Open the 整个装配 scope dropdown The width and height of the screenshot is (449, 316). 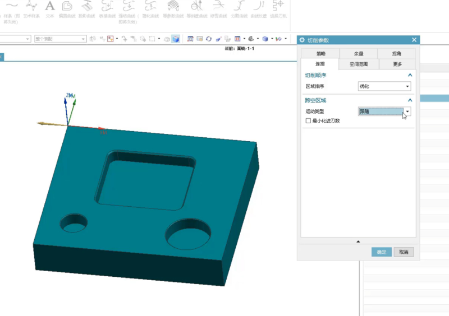61,39
